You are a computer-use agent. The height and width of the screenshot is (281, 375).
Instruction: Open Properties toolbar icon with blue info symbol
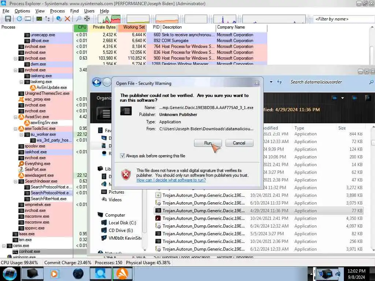(x=59, y=19)
